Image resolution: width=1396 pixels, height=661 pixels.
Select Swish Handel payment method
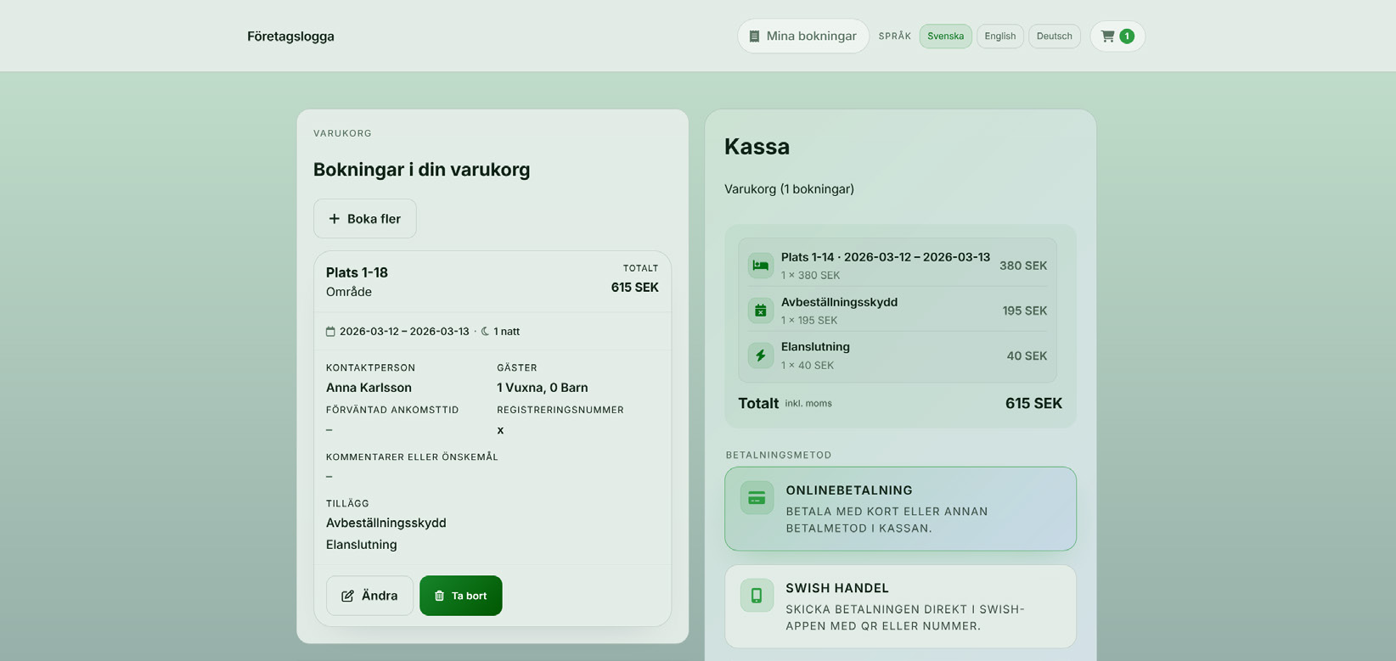coord(900,607)
